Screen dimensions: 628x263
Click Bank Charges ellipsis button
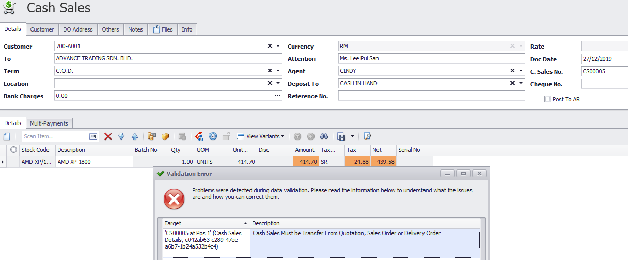(278, 96)
